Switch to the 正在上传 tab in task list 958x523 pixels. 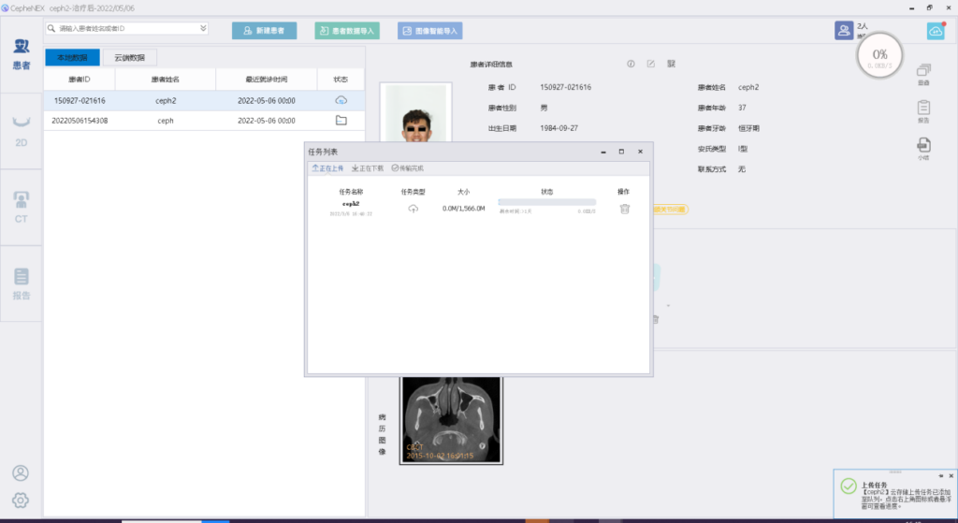[327, 168]
